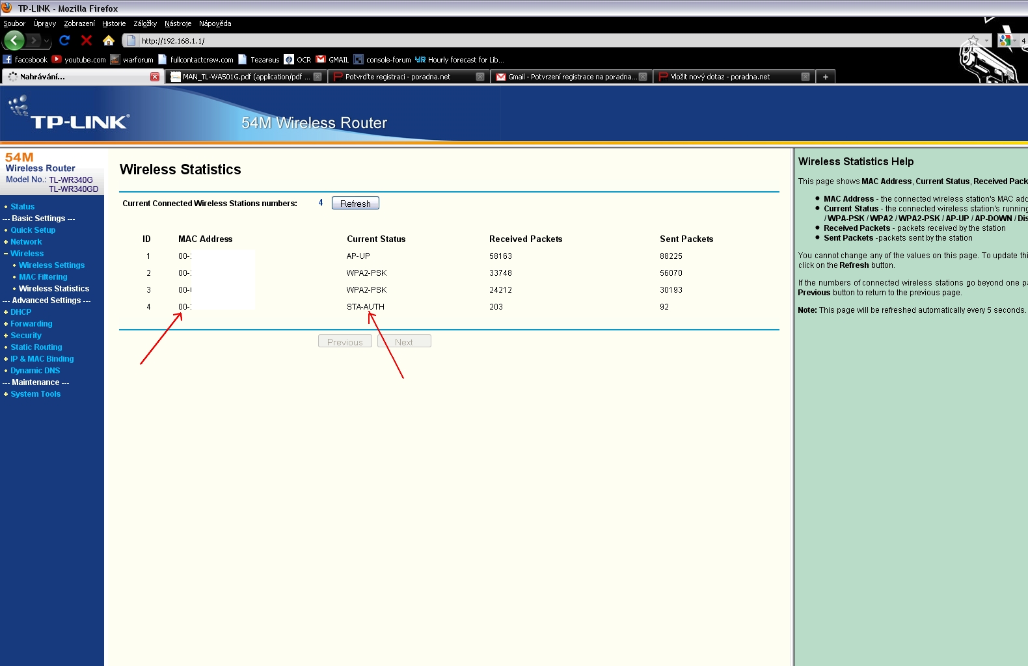Expand the System Tools sidebar section
This screenshot has width=1028, height=666.
pyautogui.click(x=35, y=394)
